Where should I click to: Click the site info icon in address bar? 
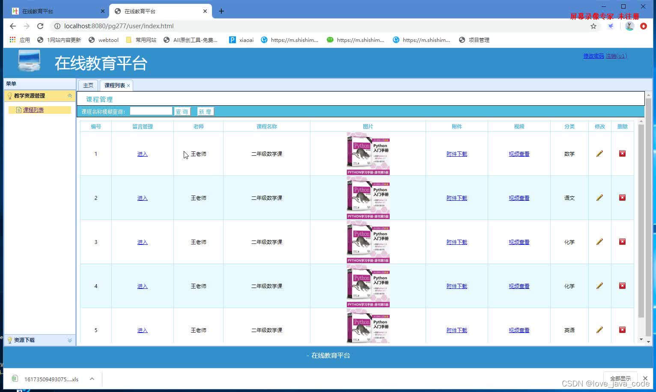coord(57,26)
